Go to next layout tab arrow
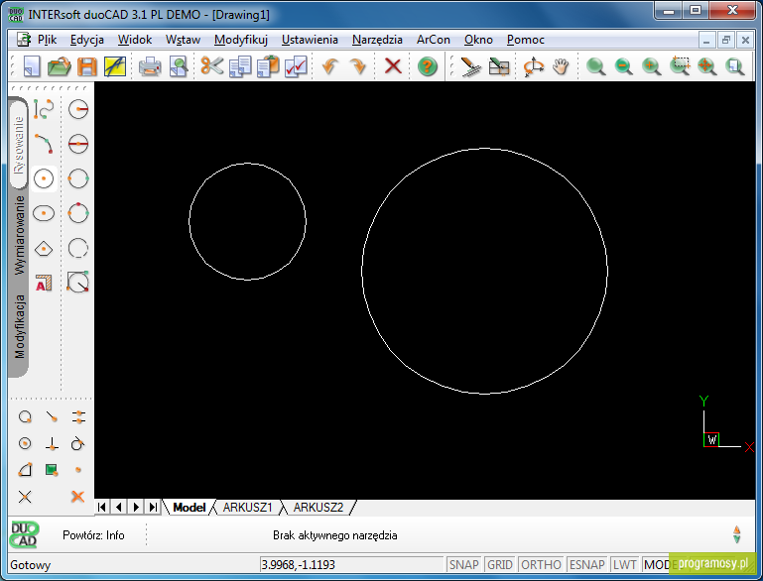The width and height of the screenshot is (763, 581). 136,507
